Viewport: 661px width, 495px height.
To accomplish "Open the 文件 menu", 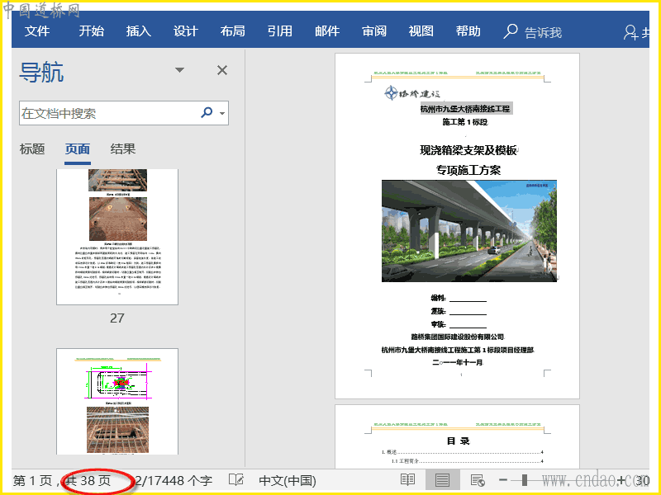I will 37,31.
